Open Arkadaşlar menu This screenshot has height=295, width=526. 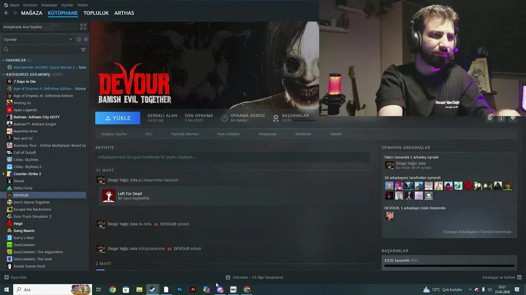click(49, 5)
